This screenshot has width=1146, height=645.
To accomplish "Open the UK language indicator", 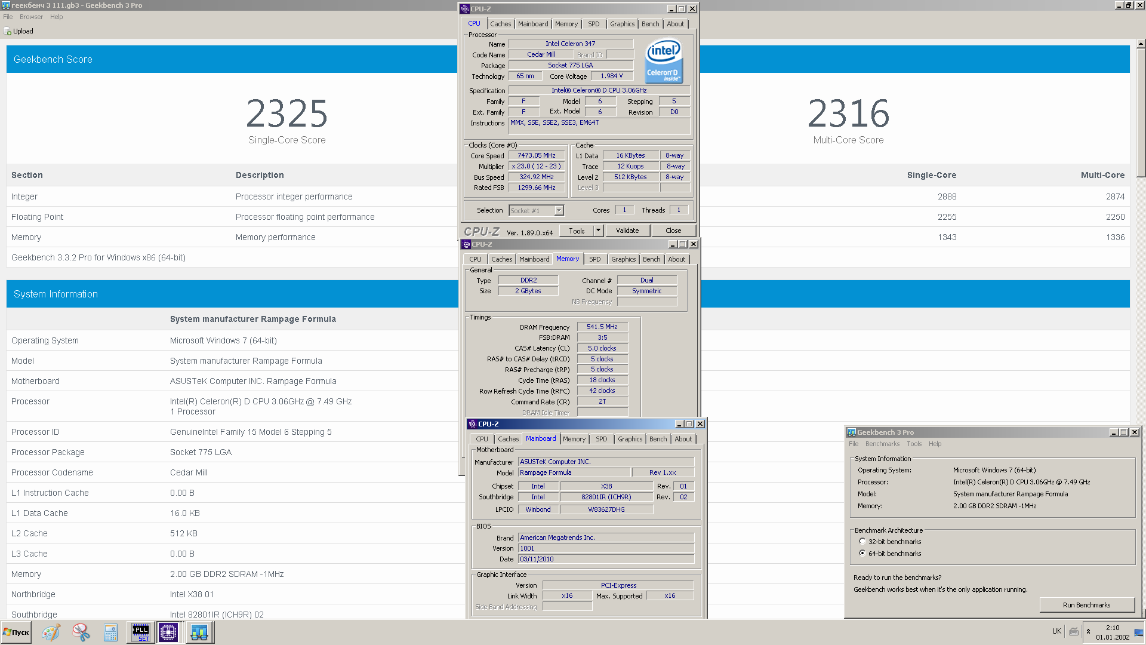I will [1056, 631].
